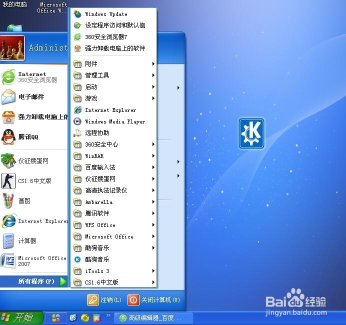Open Internet Explorer in the programs menu
Viewport: 346px width, 325px height.
pyautogui.click(x=113, y=110)
